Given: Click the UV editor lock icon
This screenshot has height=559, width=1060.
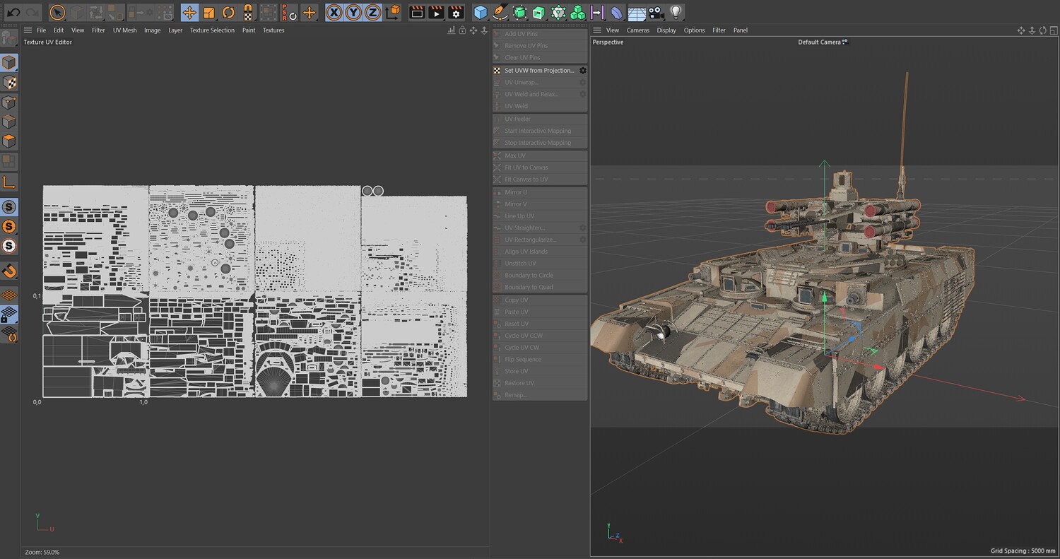Looking at the screenshot, I should coord(462,30).
